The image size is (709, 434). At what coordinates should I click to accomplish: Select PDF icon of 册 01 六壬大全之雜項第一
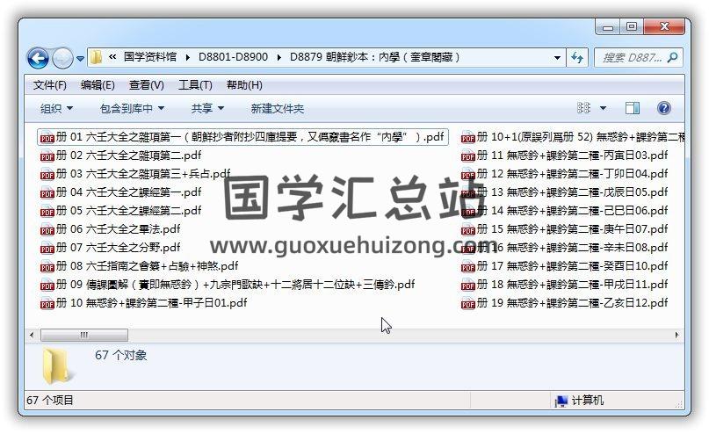47,138
